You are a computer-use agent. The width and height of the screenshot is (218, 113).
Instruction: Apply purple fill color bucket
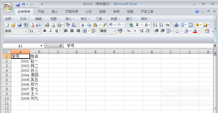[x=186, y=31]
